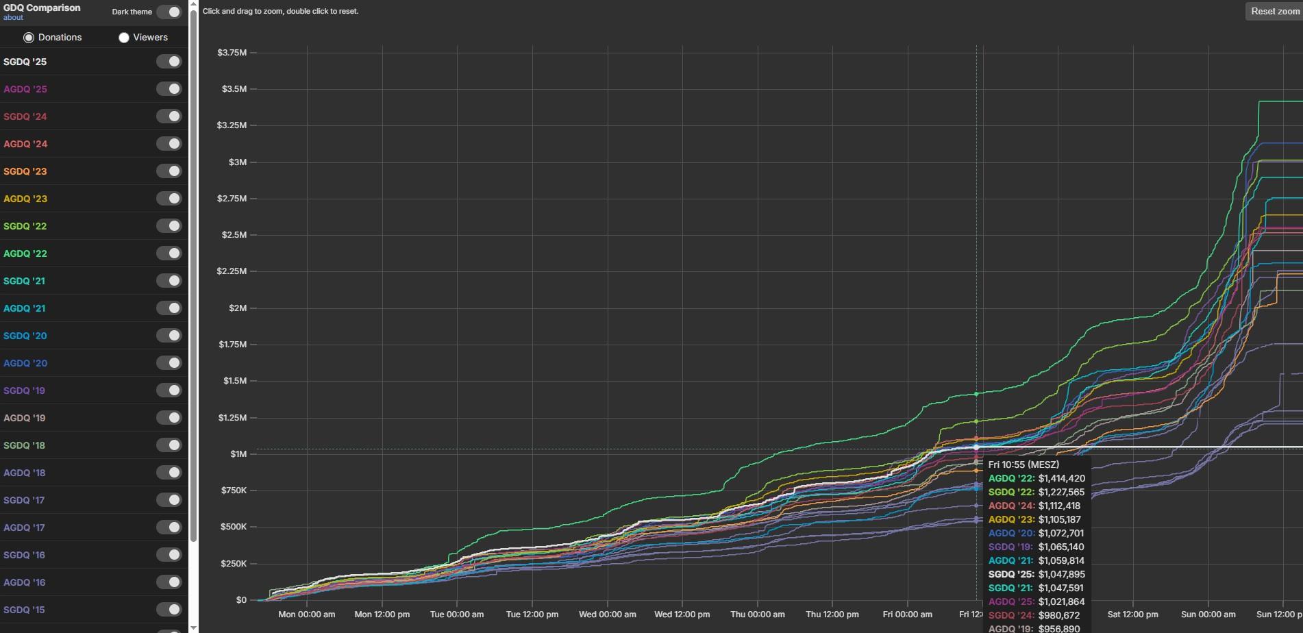Toggle the AGDQ '21 series switch
Viewport: 1303px width, 633px height.
pyautogui.click(x=169, y=308)
